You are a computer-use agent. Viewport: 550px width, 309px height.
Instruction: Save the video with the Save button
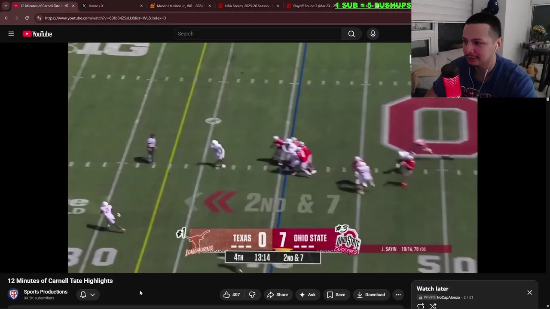click(336, 295)
